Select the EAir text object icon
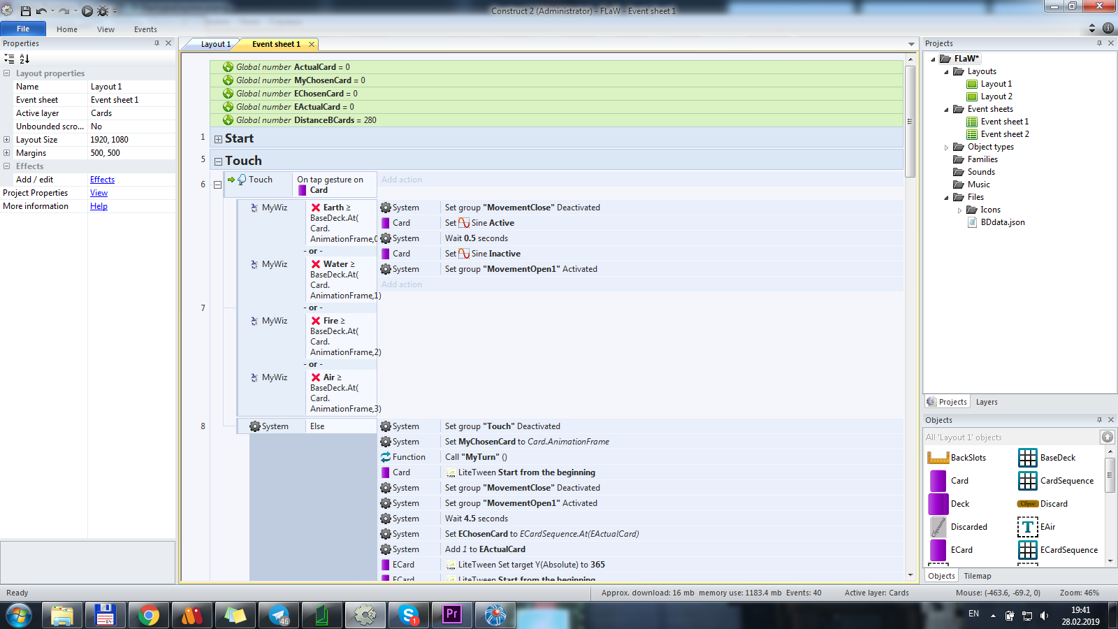 coord(1027,527)
